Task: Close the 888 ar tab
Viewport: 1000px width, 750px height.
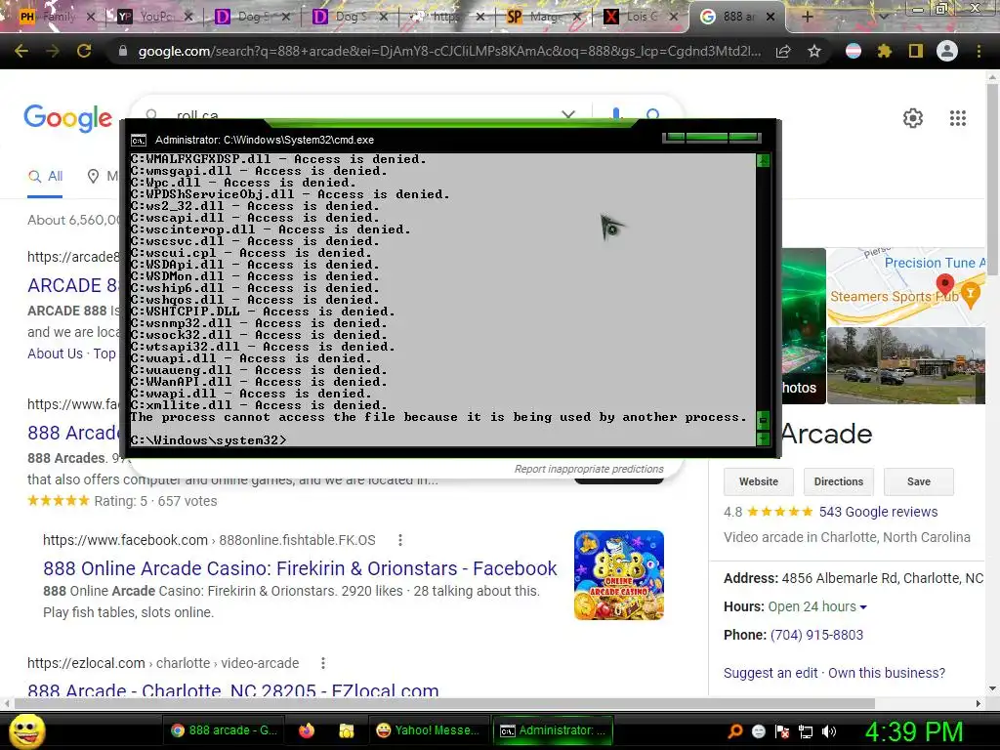Action: tap(771, 17)
